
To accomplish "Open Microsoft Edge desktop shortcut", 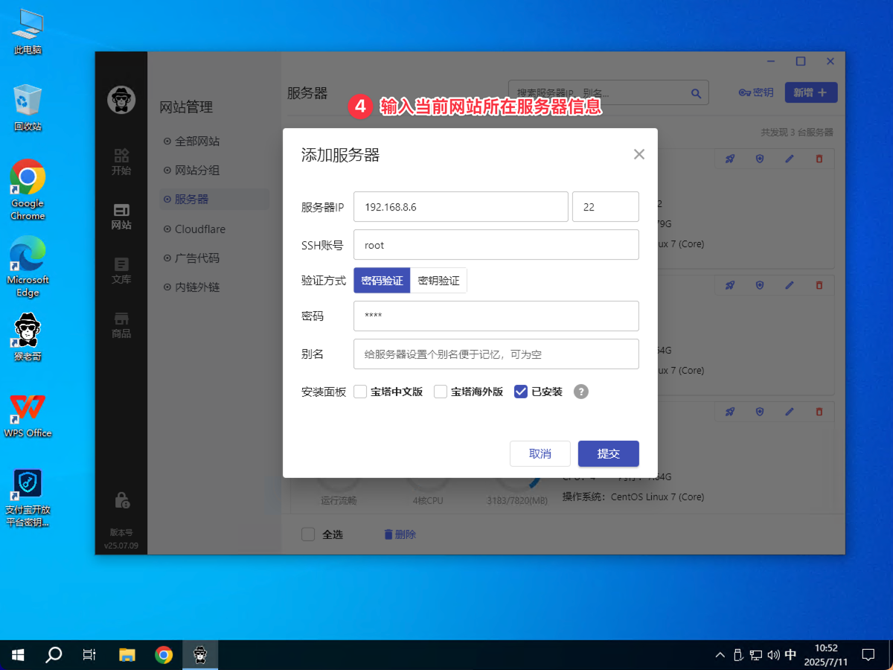I will (x=28, y=267).
